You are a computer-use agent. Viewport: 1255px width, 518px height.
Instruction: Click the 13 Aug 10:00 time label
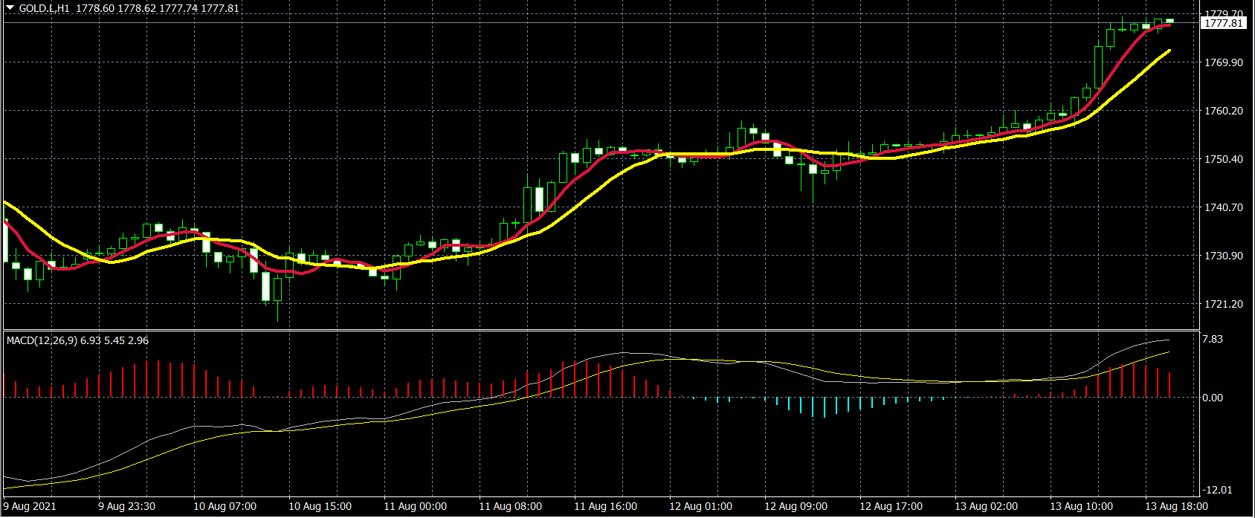(x=1081, y=506)
